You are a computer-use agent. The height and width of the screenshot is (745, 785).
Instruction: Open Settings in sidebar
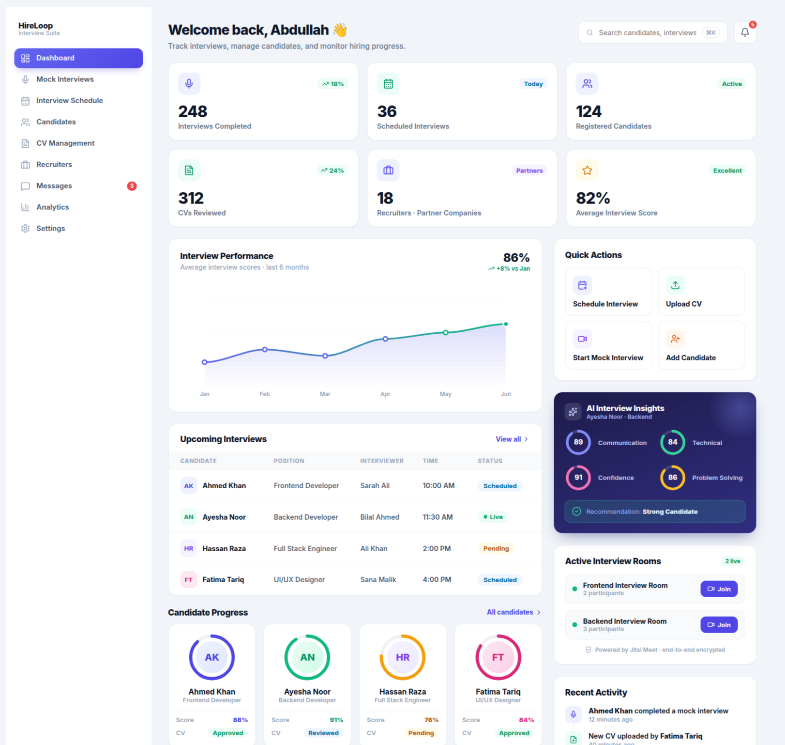pyautogui.click(x=78, y=229)
